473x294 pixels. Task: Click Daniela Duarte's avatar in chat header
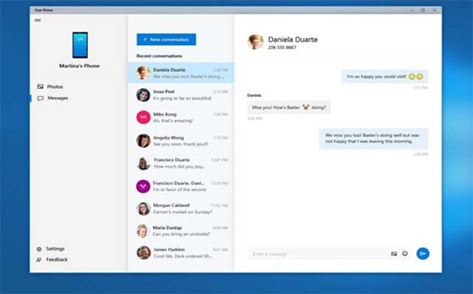point(256,41)
